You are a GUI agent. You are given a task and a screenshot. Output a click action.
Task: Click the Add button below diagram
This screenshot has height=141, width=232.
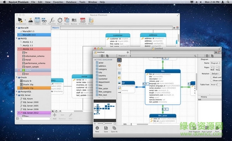click(55, 116)
